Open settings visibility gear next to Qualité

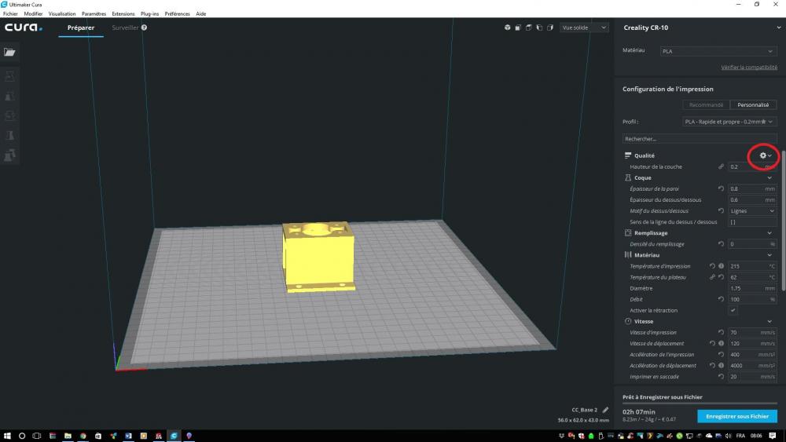coord(763,155)
